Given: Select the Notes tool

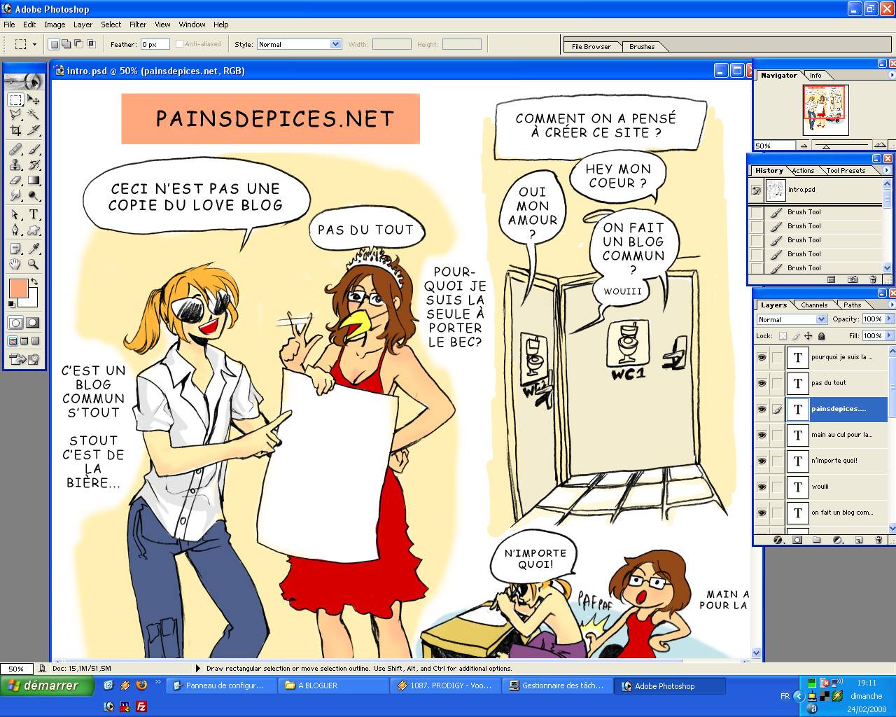Looking at the screenshot, I should pos(15,249).
